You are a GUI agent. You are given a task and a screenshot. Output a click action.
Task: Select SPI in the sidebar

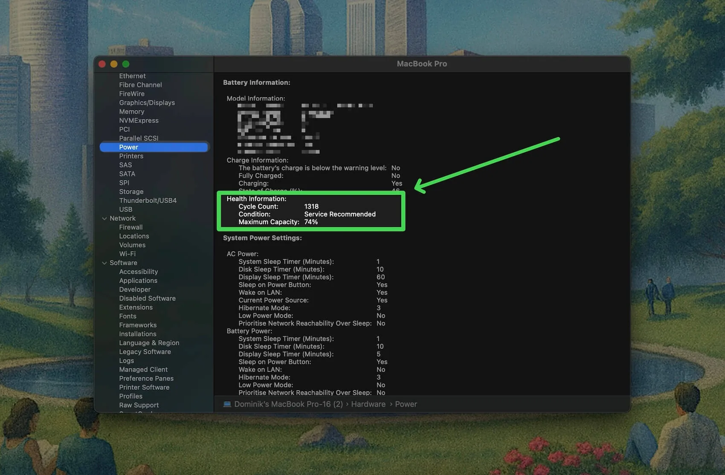click(124, 182)
